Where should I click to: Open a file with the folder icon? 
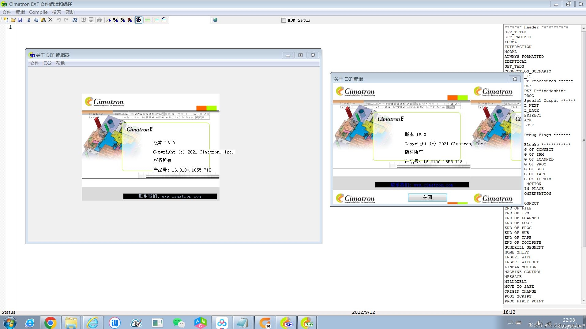click(13, 20)
